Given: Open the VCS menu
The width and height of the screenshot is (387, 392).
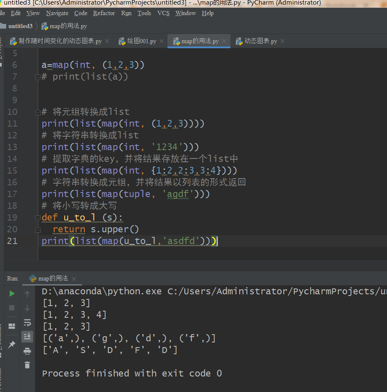Looking at the screenshot, I should tap(163, 13).
